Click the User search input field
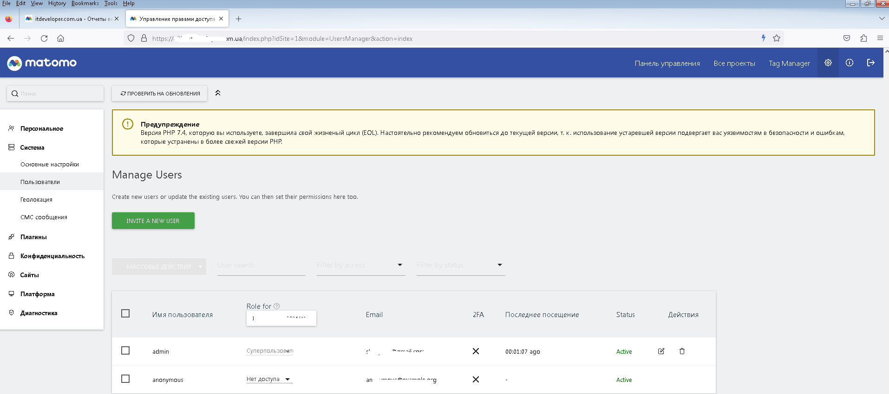The width and height of the screenshot is (889, 394). tap(261, 266)
